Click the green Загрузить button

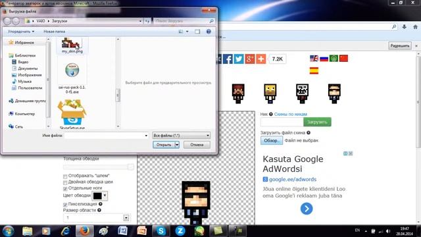point(317,122)
